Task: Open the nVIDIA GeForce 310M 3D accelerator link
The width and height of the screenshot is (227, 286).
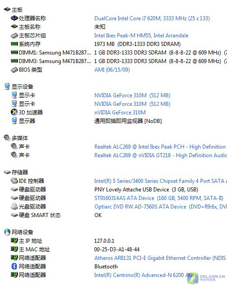Action: (120, 112)
